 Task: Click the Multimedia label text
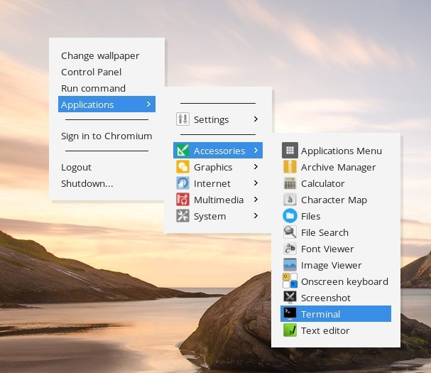pos(219,200)
